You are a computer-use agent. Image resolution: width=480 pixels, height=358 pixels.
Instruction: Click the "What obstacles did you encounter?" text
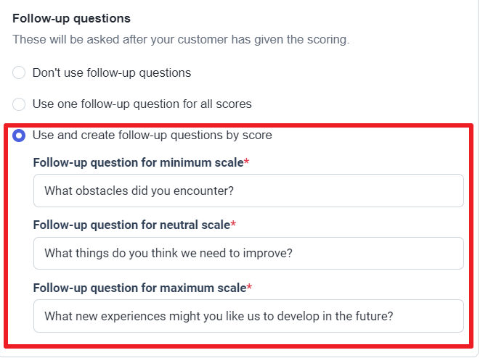pyautogui.click(x=139, y=191)
